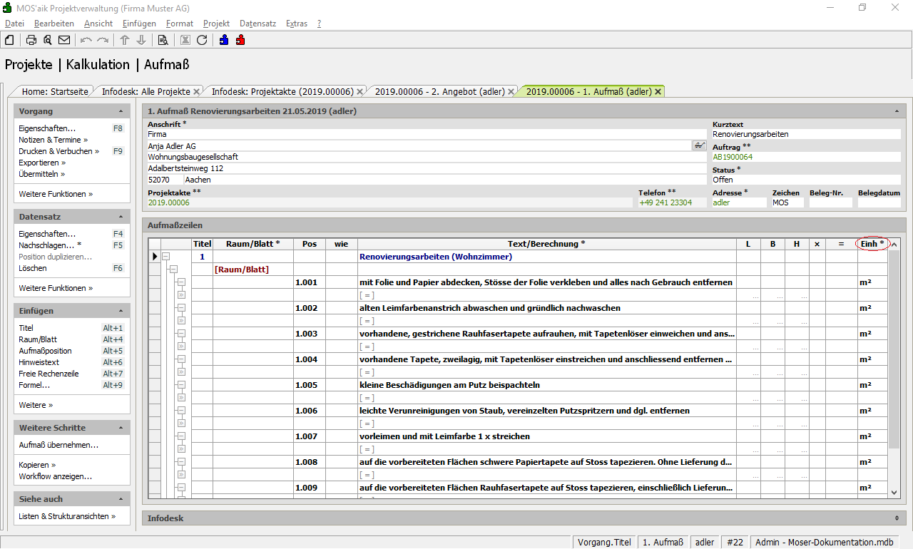Collapse the Einfügen sidebar panel
913x549 pixels.
[121, 311]
